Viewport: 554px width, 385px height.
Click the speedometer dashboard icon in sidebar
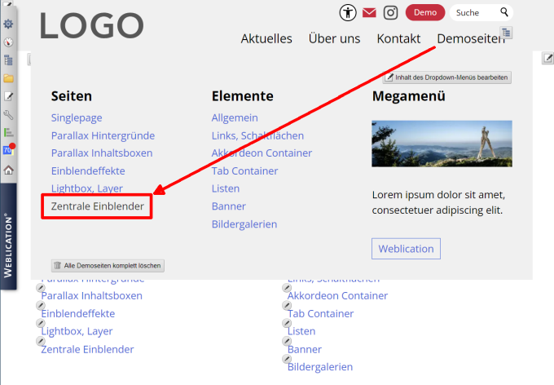pyautogui.click(x=8, y=42)
